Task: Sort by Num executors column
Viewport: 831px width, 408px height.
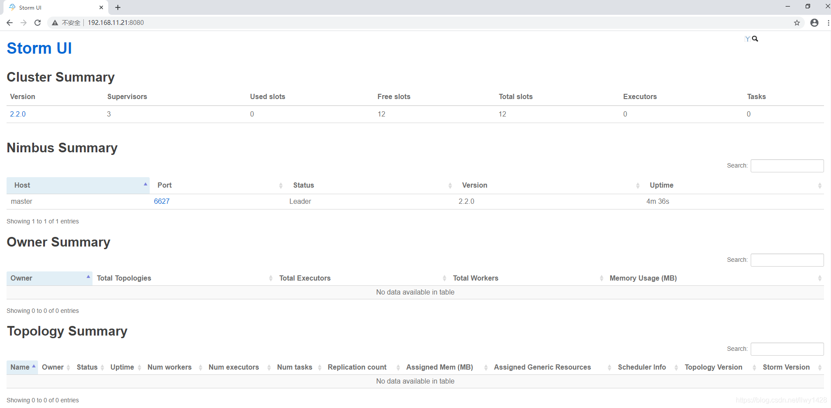Action: pos(239,367)
